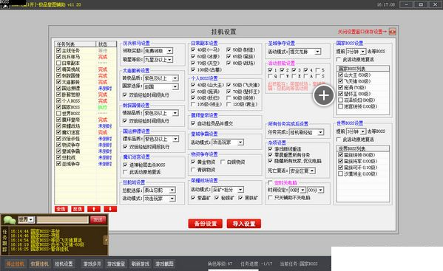Enable skill 5 checkbox in 活动技能设置
Viewport: 443px width, 271px height.
click(x=318, y=70)
